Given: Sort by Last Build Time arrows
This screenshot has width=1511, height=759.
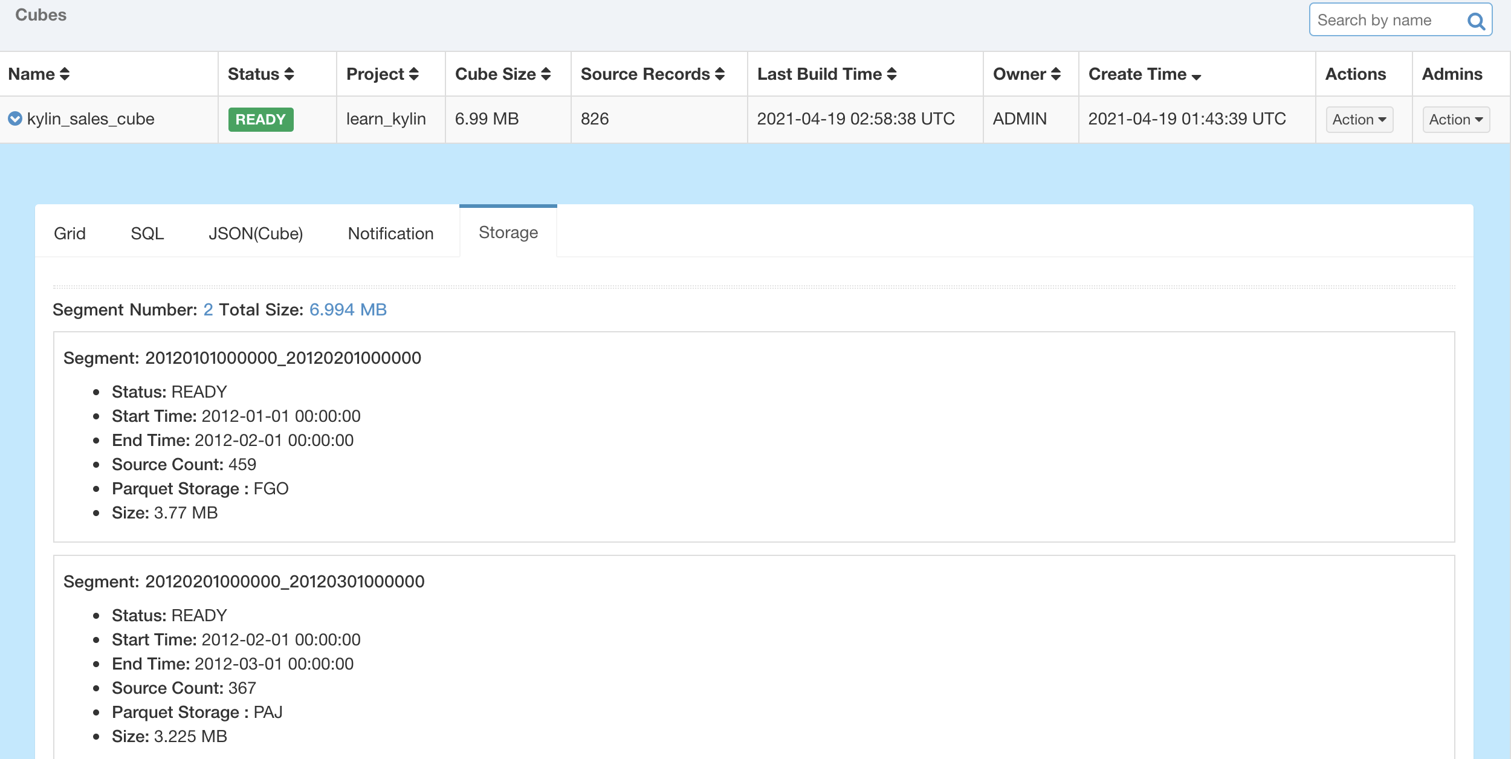Looking at the screenshot, I should [891, 74].
